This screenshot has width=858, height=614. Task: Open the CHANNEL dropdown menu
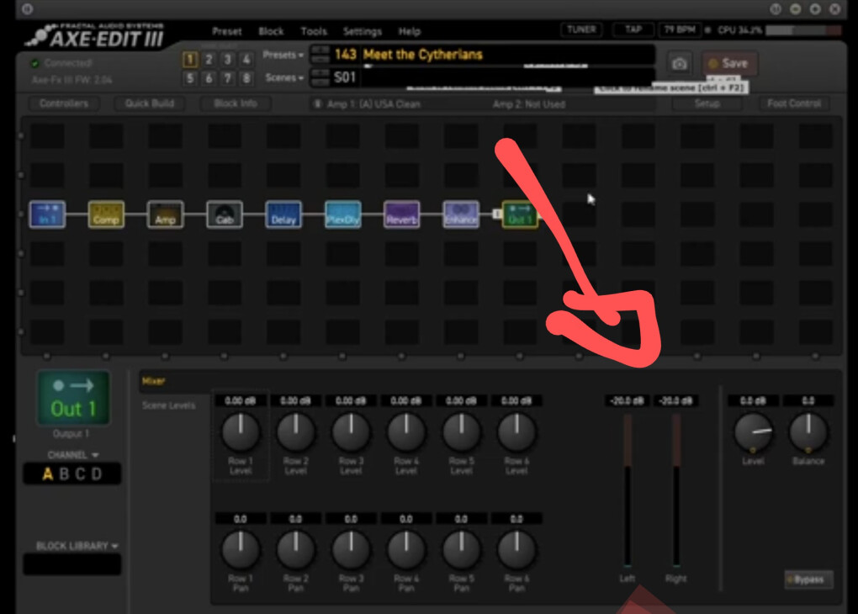pyautogui.click(x=73, y=455)
